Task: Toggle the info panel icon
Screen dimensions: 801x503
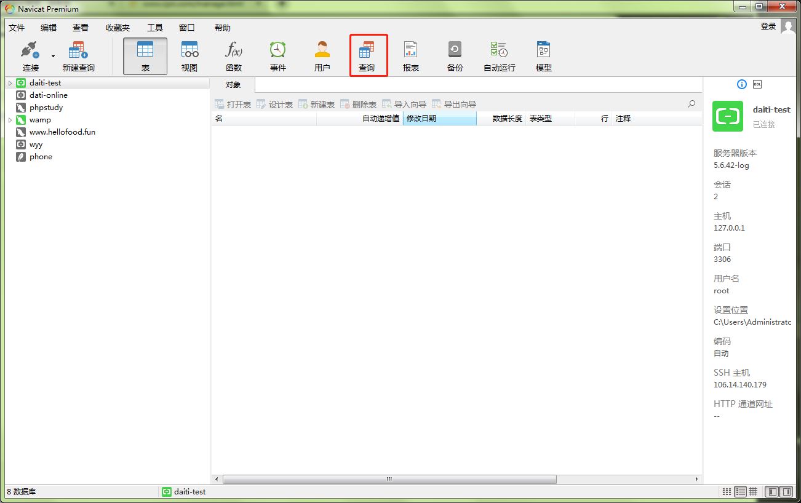Action: click(741, 84)
